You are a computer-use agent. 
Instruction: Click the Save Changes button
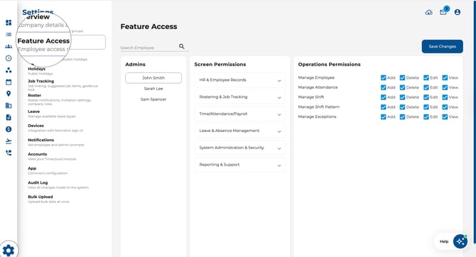click(x=443, y=46)
